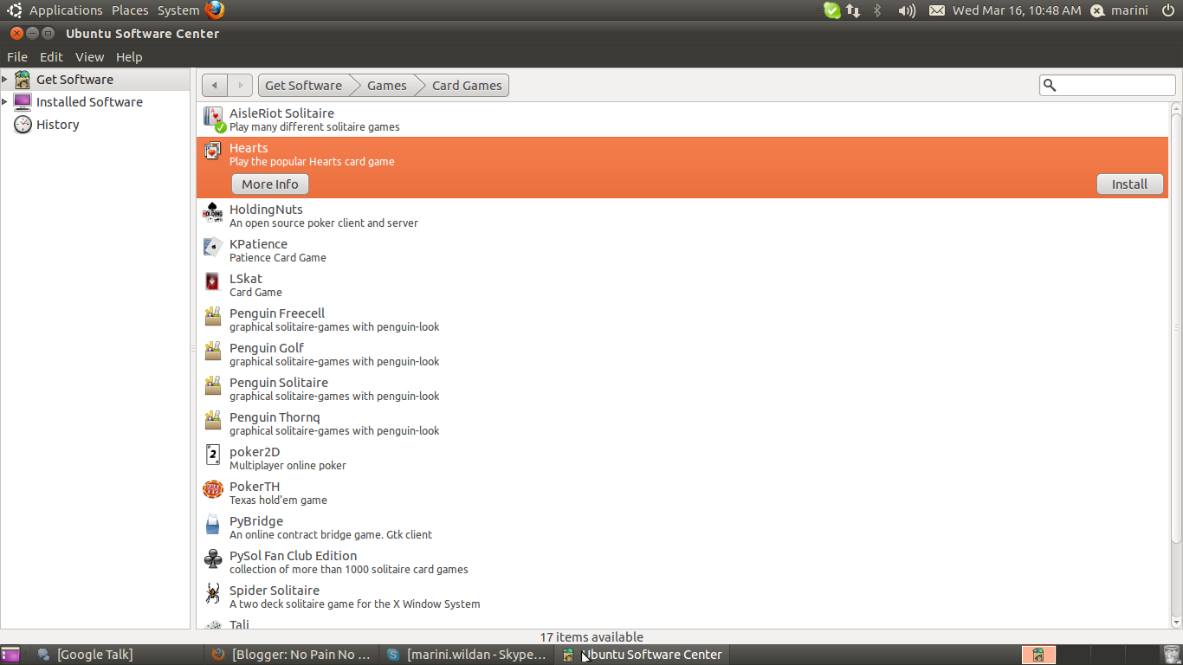Click the HoldingNuts poker icon
This screenshot has height=665, width=1183.
(x=212, y=212)
